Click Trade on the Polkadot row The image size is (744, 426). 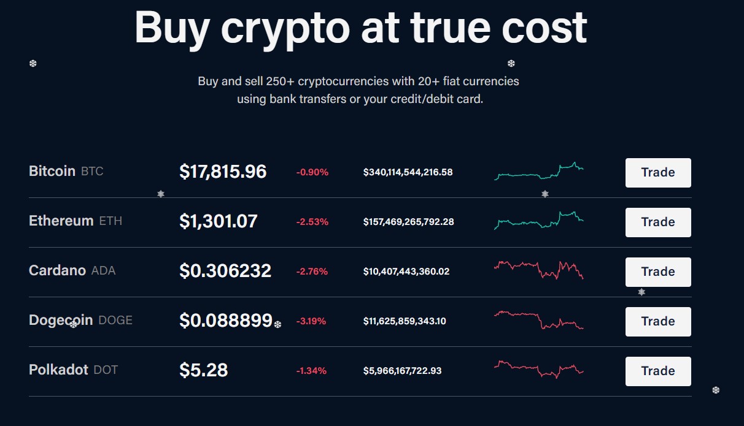(x=657, y=371)
